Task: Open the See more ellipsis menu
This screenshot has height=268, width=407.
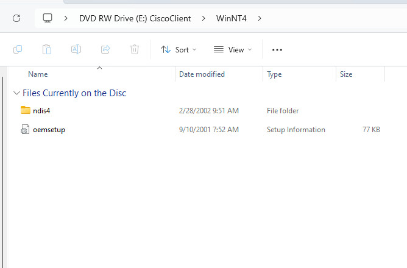Action: (277, 49)
